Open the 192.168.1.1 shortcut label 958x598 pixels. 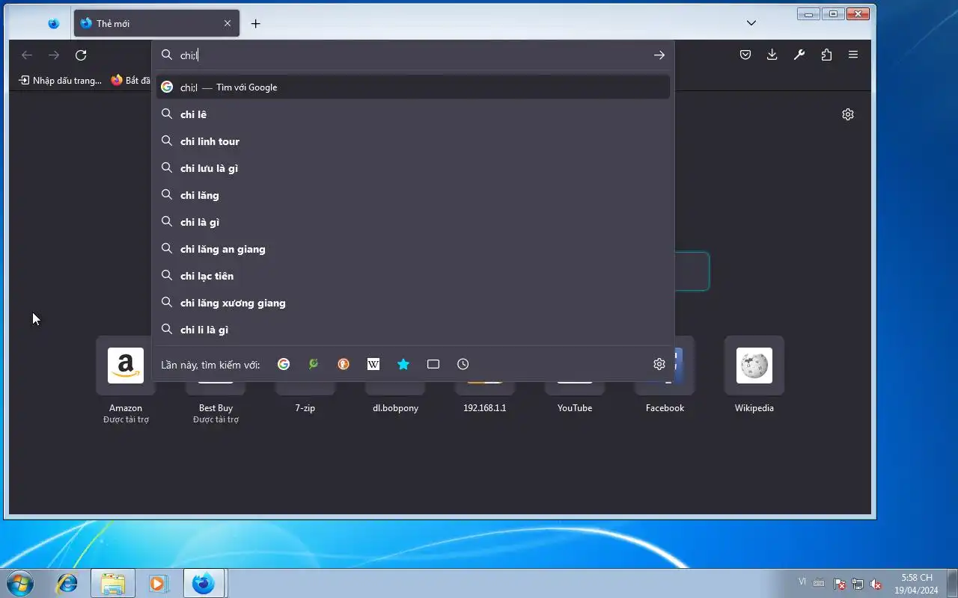click(485, 408)
